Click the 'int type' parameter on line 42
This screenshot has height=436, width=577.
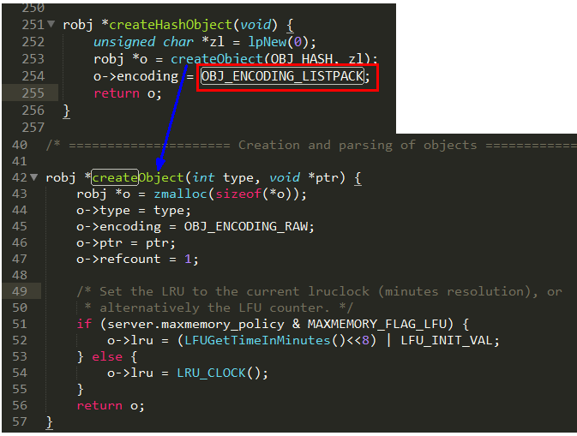pyautogui.click(x=222, y=178)
